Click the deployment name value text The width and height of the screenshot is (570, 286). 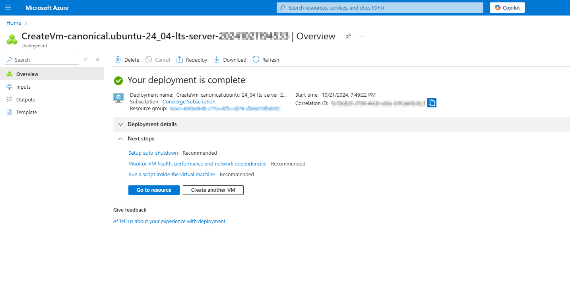click(x=231, y=95)
